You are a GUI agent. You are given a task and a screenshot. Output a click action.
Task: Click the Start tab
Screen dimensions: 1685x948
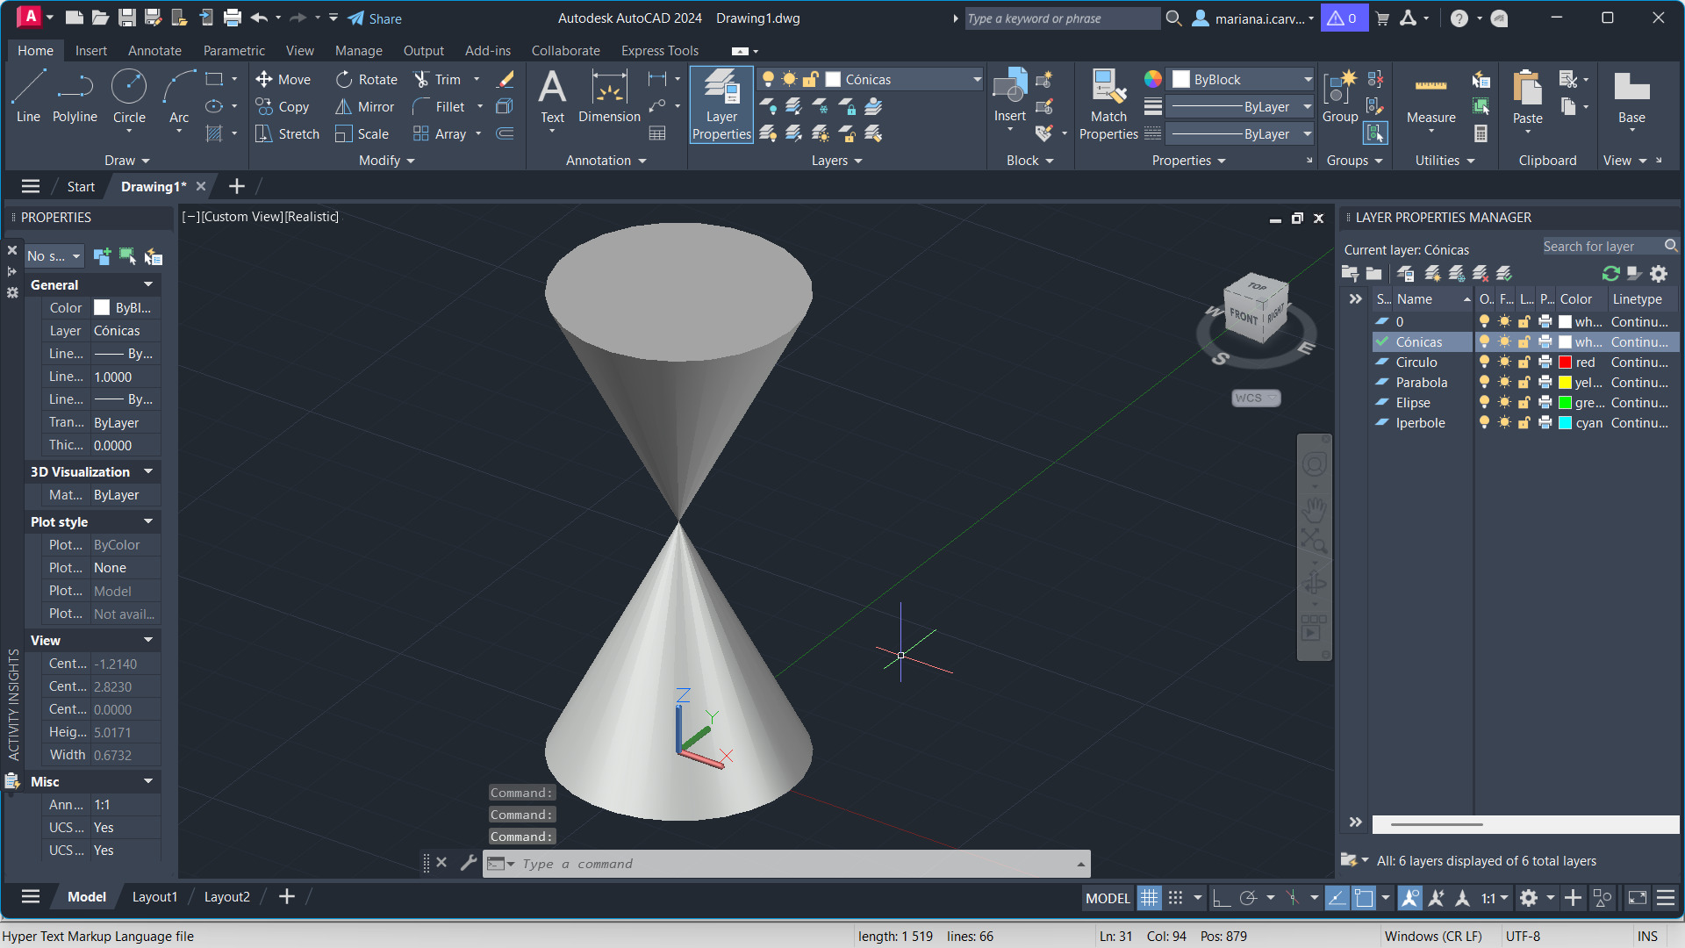point(81,186)
